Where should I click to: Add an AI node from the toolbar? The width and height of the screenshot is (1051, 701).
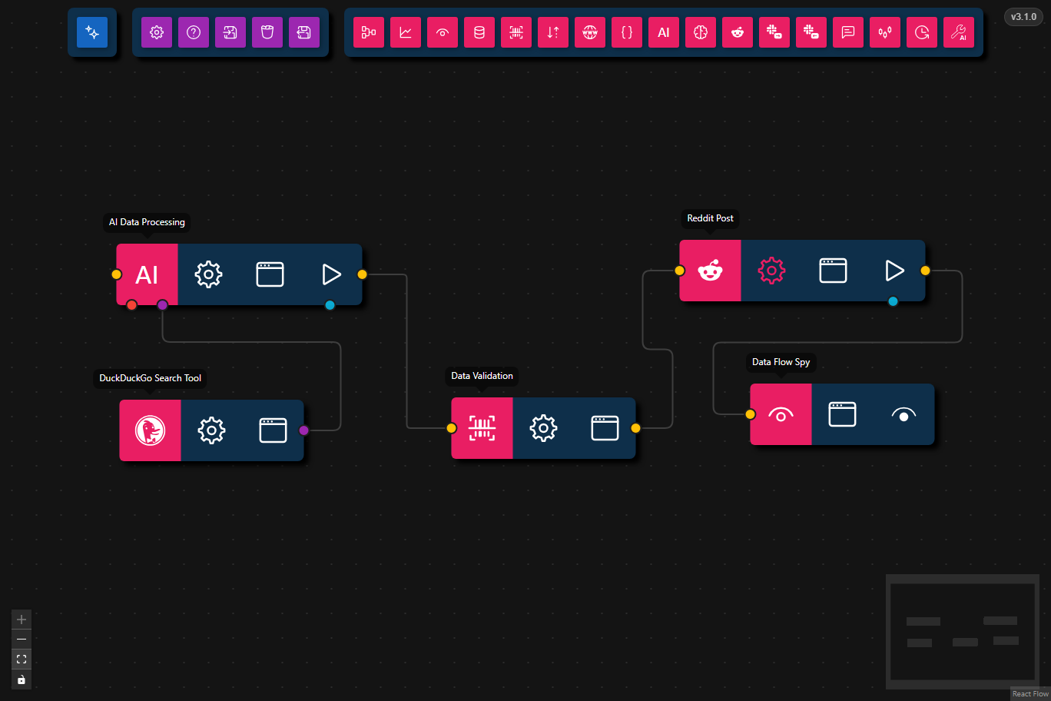[x=664, y=32]
